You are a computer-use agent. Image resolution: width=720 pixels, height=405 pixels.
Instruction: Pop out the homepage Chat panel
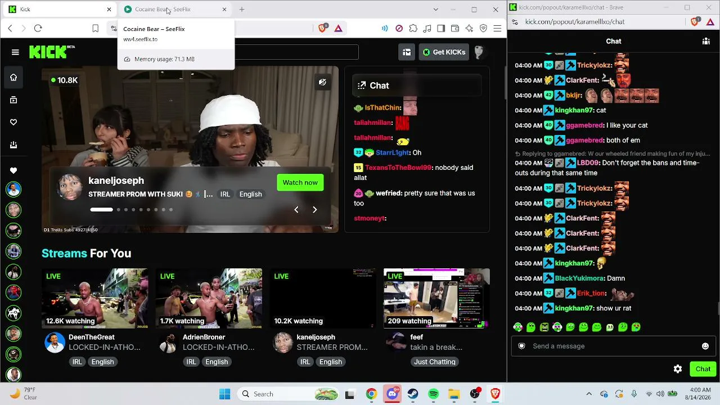(x=362, y=85)
